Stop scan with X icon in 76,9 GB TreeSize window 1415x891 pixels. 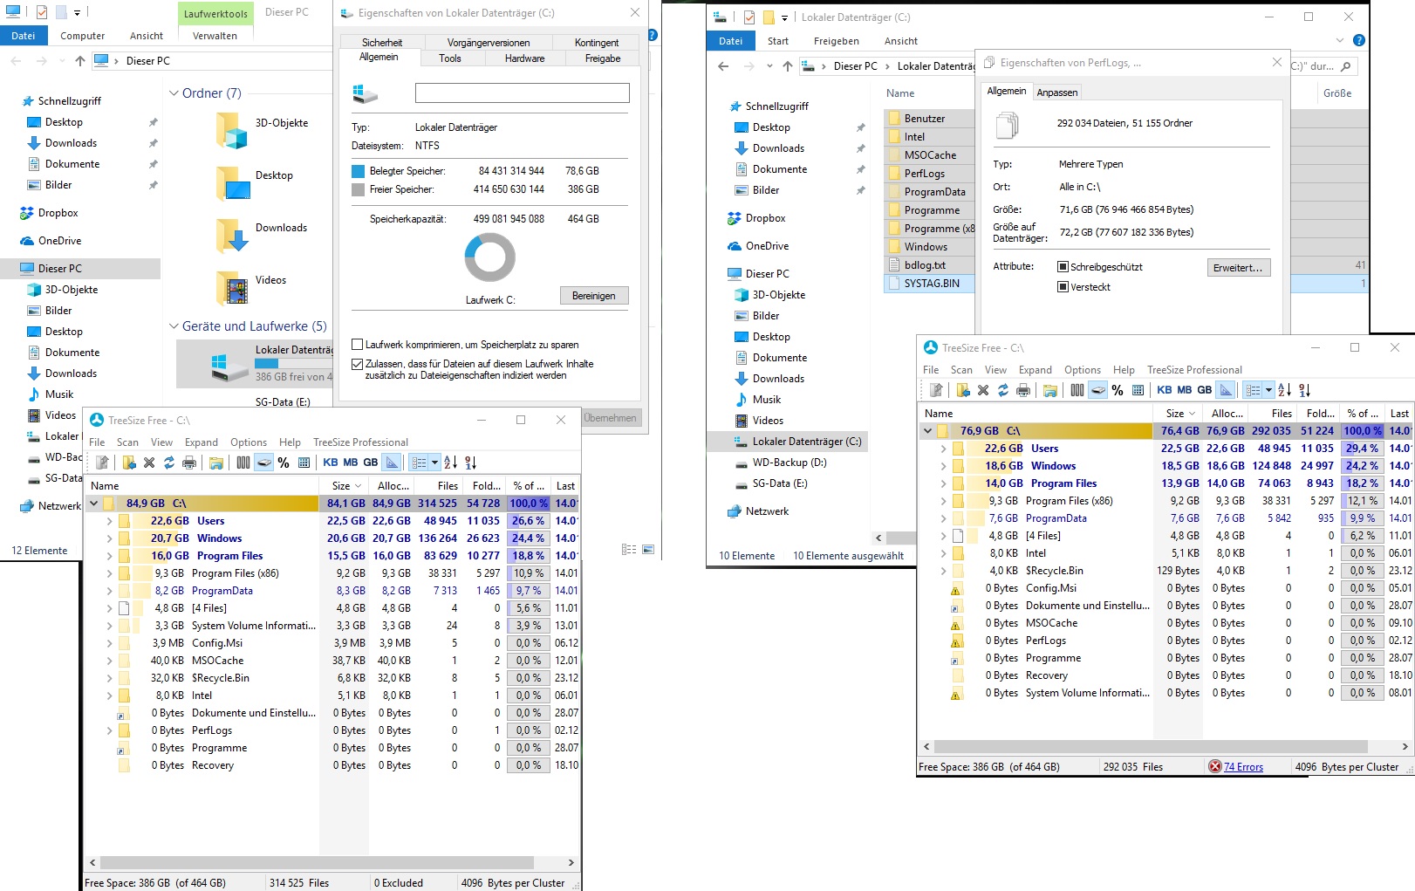tap(983, 390)
